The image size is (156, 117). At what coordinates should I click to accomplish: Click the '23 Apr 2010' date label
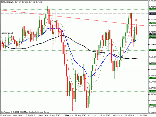coord(43,115)
